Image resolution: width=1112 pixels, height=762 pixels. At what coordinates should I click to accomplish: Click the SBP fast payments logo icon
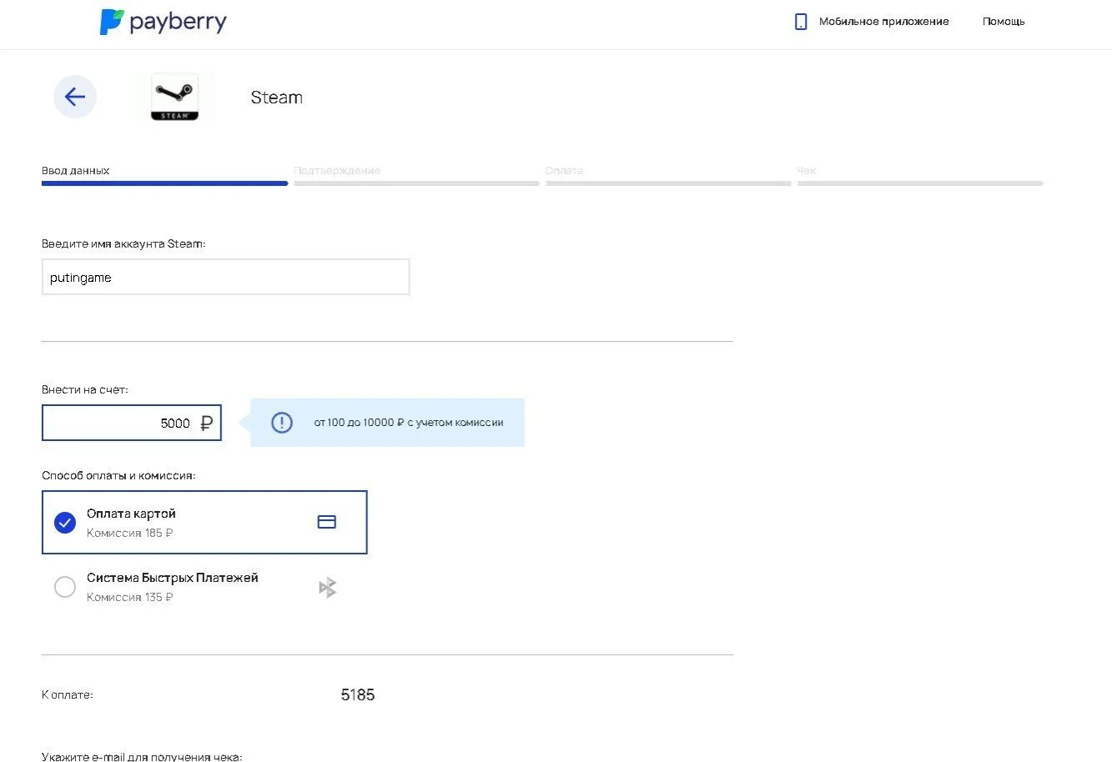pyautogui.click(x=328, y=588)
